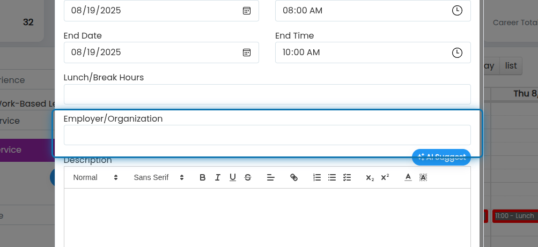Open the text alignment dropdown
This screenshot has width=538, height=247.
[x=271, y=177]
